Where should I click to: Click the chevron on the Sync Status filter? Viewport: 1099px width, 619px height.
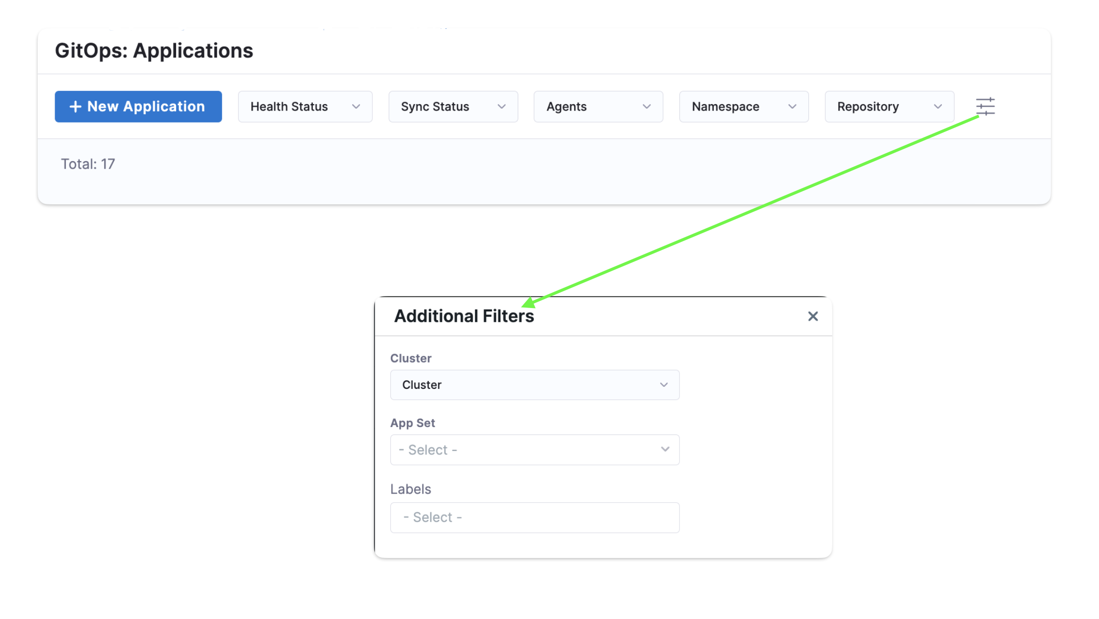click(x=501, y=106)
